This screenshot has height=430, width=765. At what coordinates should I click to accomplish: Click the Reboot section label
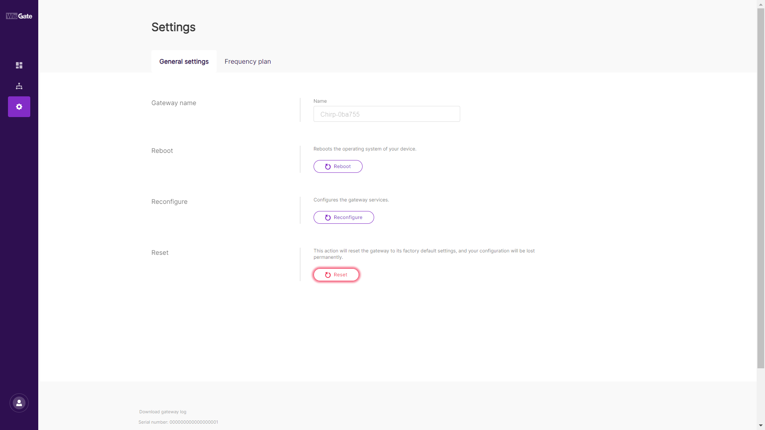click(162, 150)
